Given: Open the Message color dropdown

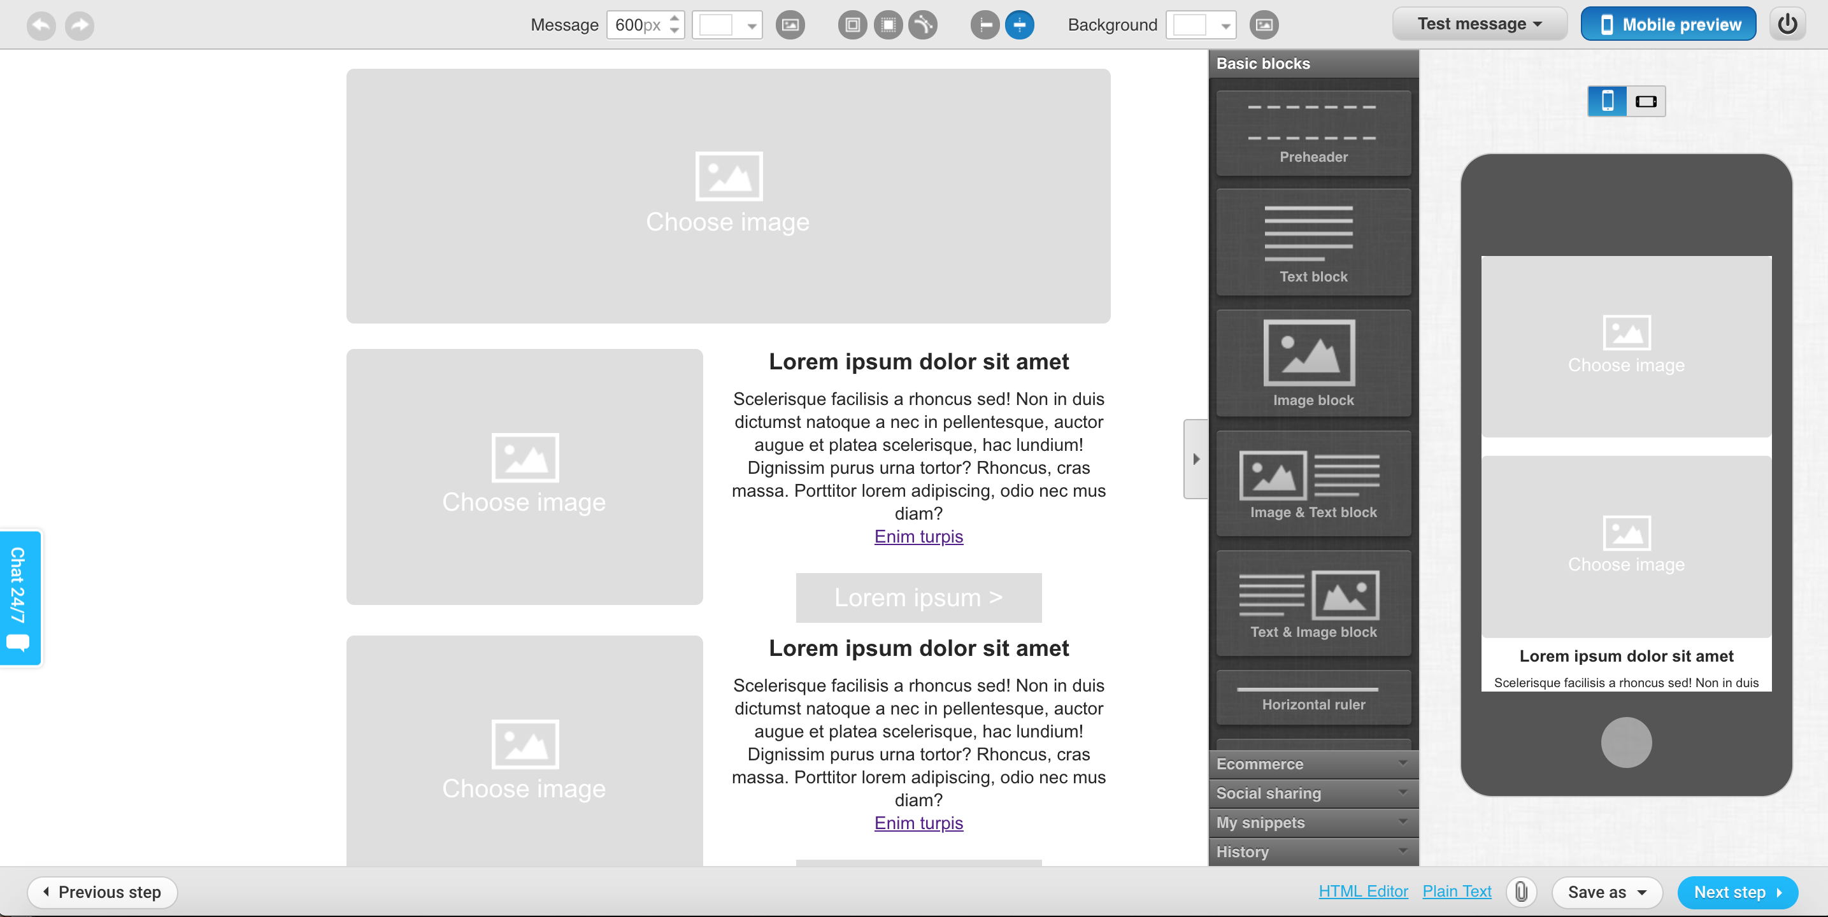Looking at the screenshot, I should pos(727,25).
